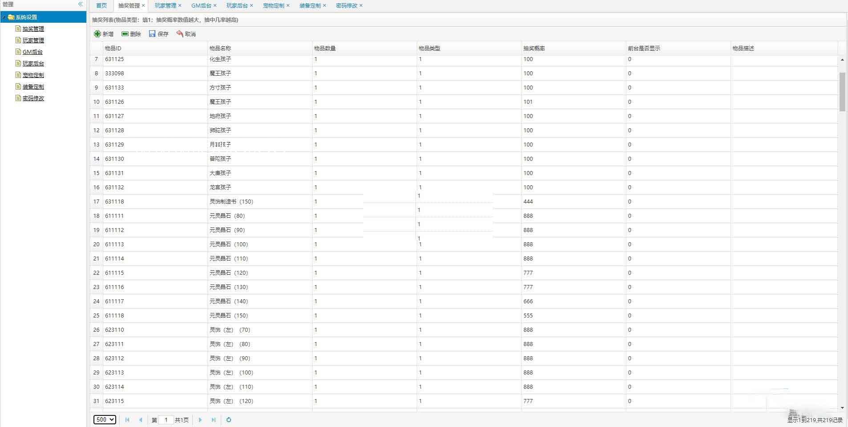Click the 删除 delete icon
This screenshot has height=427, width=848.
pyautogui.click(x=125, y=34)
